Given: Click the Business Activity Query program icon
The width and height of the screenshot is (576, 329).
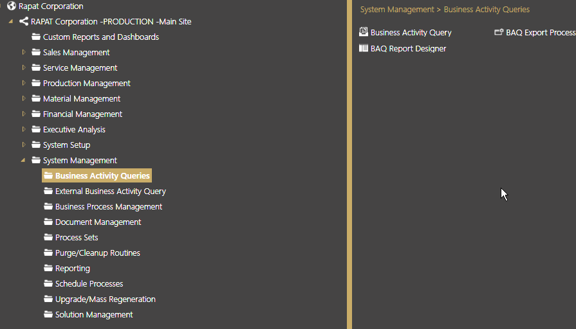Looking at the screenshot, I should click(364, 32).
